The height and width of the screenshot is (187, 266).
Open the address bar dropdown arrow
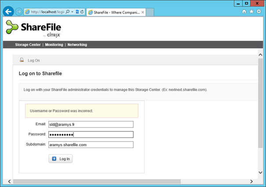[x=72, y=12]
